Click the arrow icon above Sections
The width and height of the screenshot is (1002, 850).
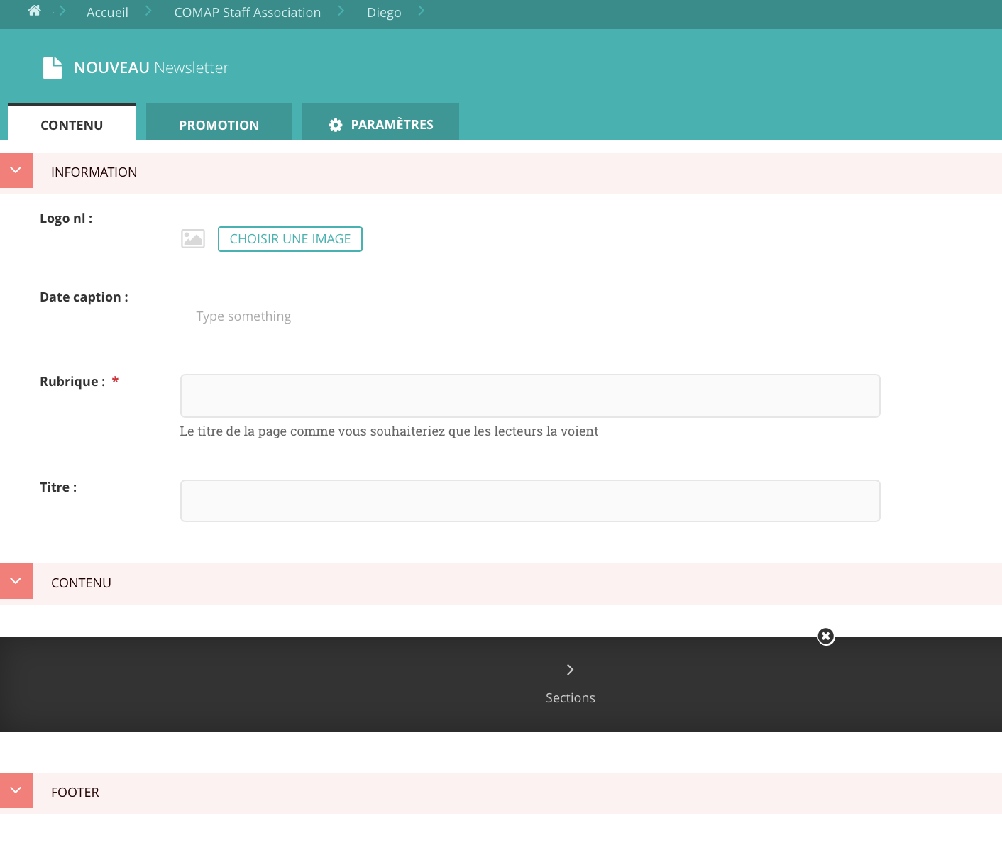570,670
